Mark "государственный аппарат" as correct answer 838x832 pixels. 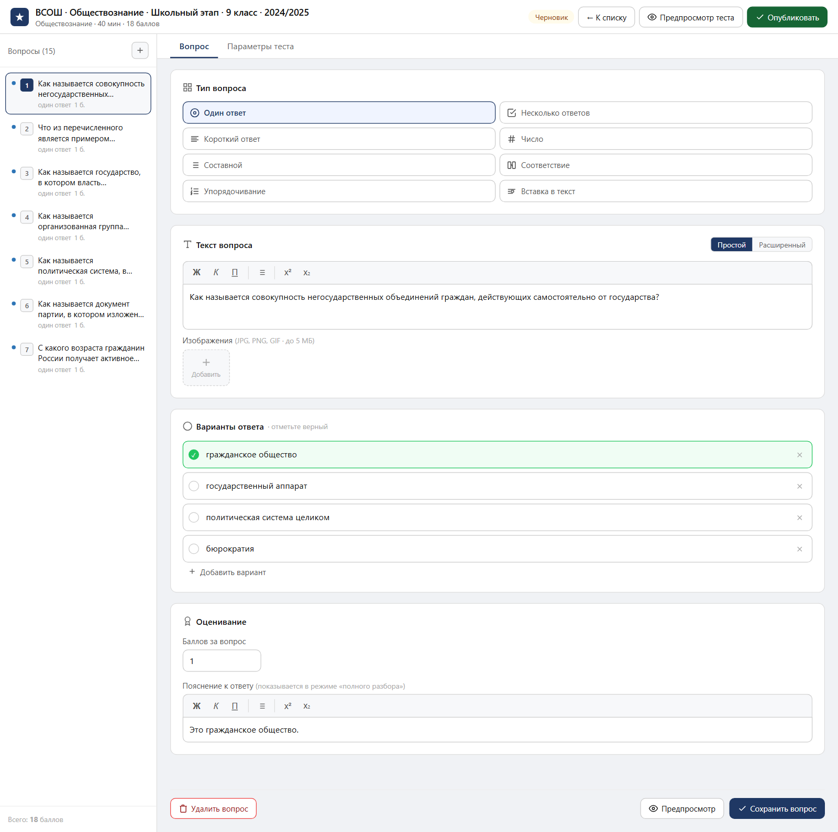(x=194, y=486)
